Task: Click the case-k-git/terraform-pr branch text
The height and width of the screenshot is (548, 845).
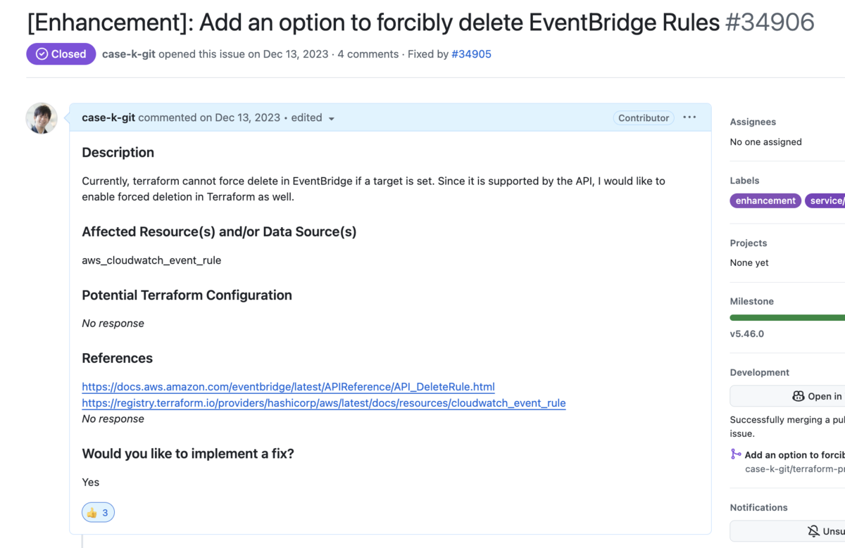Action: pos(795,469)
